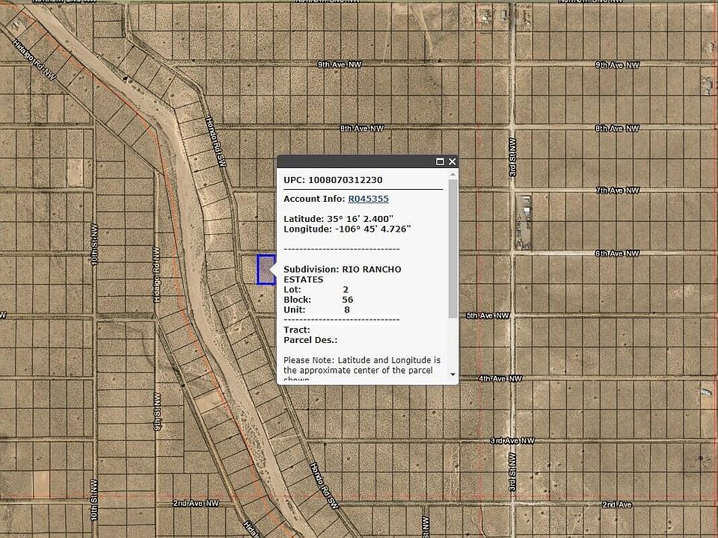Click the popup's vertical scrollbar thumb
The width and height of the screenshot is (718, 538).
[452, 247]
